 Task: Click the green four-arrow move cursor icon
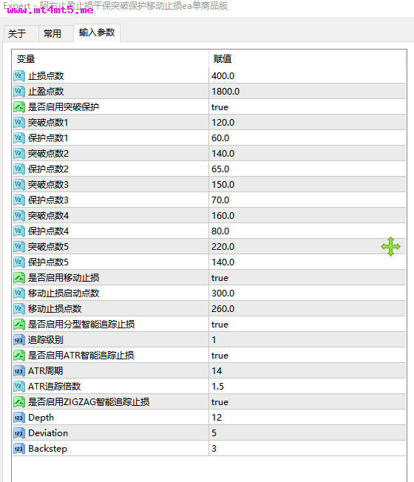[390, 246]
